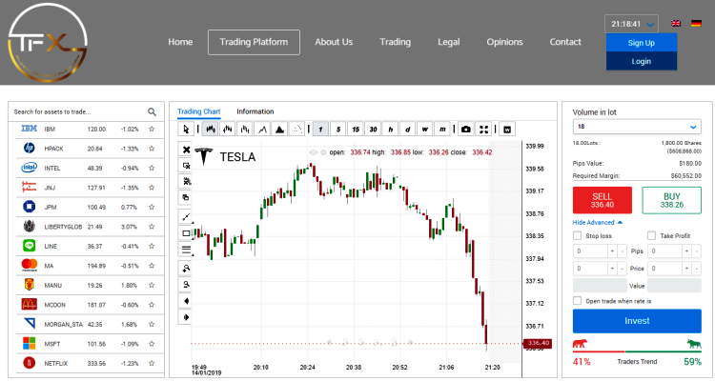Switch language to German flag
The height and width of the screenshot is (381, 715).
(696, 23)
